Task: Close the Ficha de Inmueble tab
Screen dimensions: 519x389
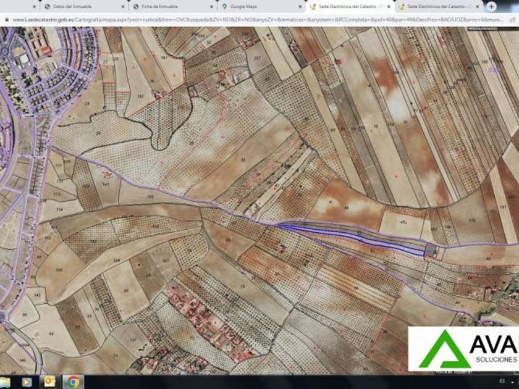Action: point(211,7)
